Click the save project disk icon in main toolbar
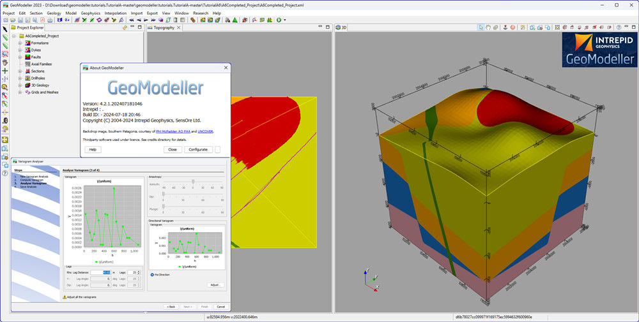 [20, 20]
